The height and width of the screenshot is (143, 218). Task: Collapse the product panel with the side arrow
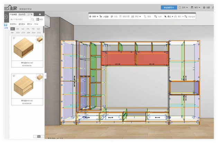coord(45,76)
